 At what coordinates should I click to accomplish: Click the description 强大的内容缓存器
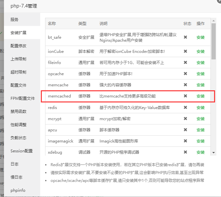(115, 85)
